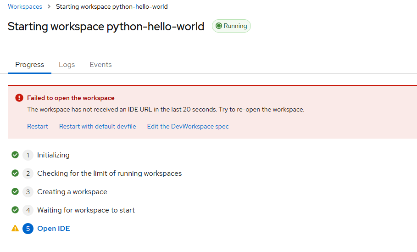The image size is (417, 252).
Task: Switch to the Logs tab
Action: coord(67,65)
